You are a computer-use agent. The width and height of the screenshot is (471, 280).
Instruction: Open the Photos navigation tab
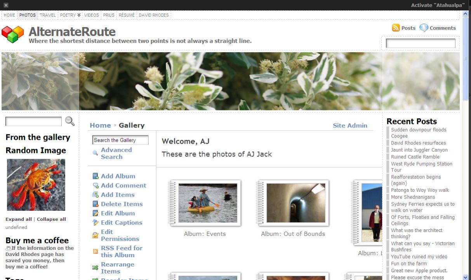click(x=28, y=15)
